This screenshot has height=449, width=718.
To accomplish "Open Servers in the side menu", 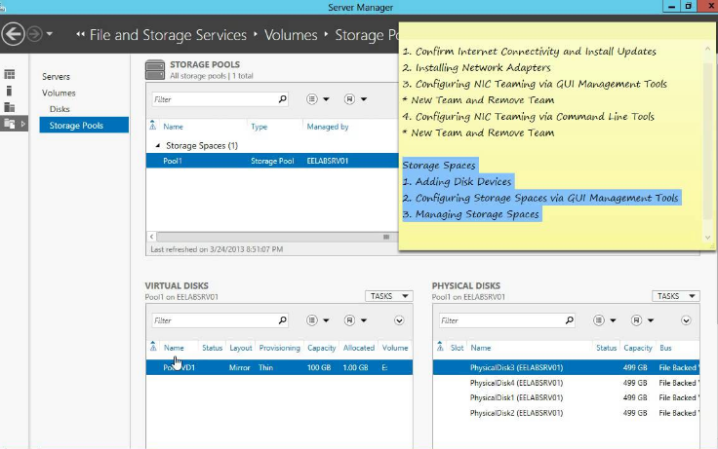I will [56, 76].
